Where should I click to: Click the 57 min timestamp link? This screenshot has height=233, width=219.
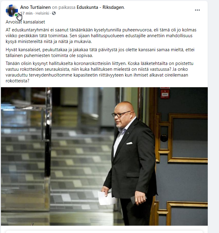coord(26,13)
